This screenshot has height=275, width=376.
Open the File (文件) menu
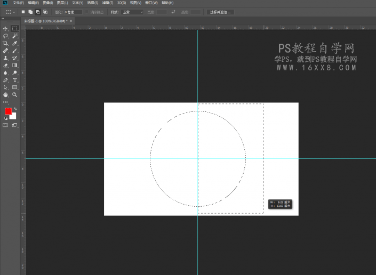click(19, 3)
